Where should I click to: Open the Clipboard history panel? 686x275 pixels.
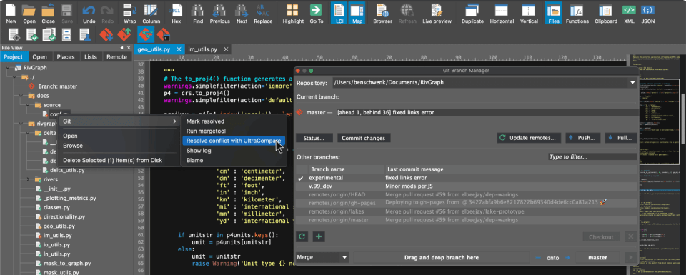click(x=605, y=14)
